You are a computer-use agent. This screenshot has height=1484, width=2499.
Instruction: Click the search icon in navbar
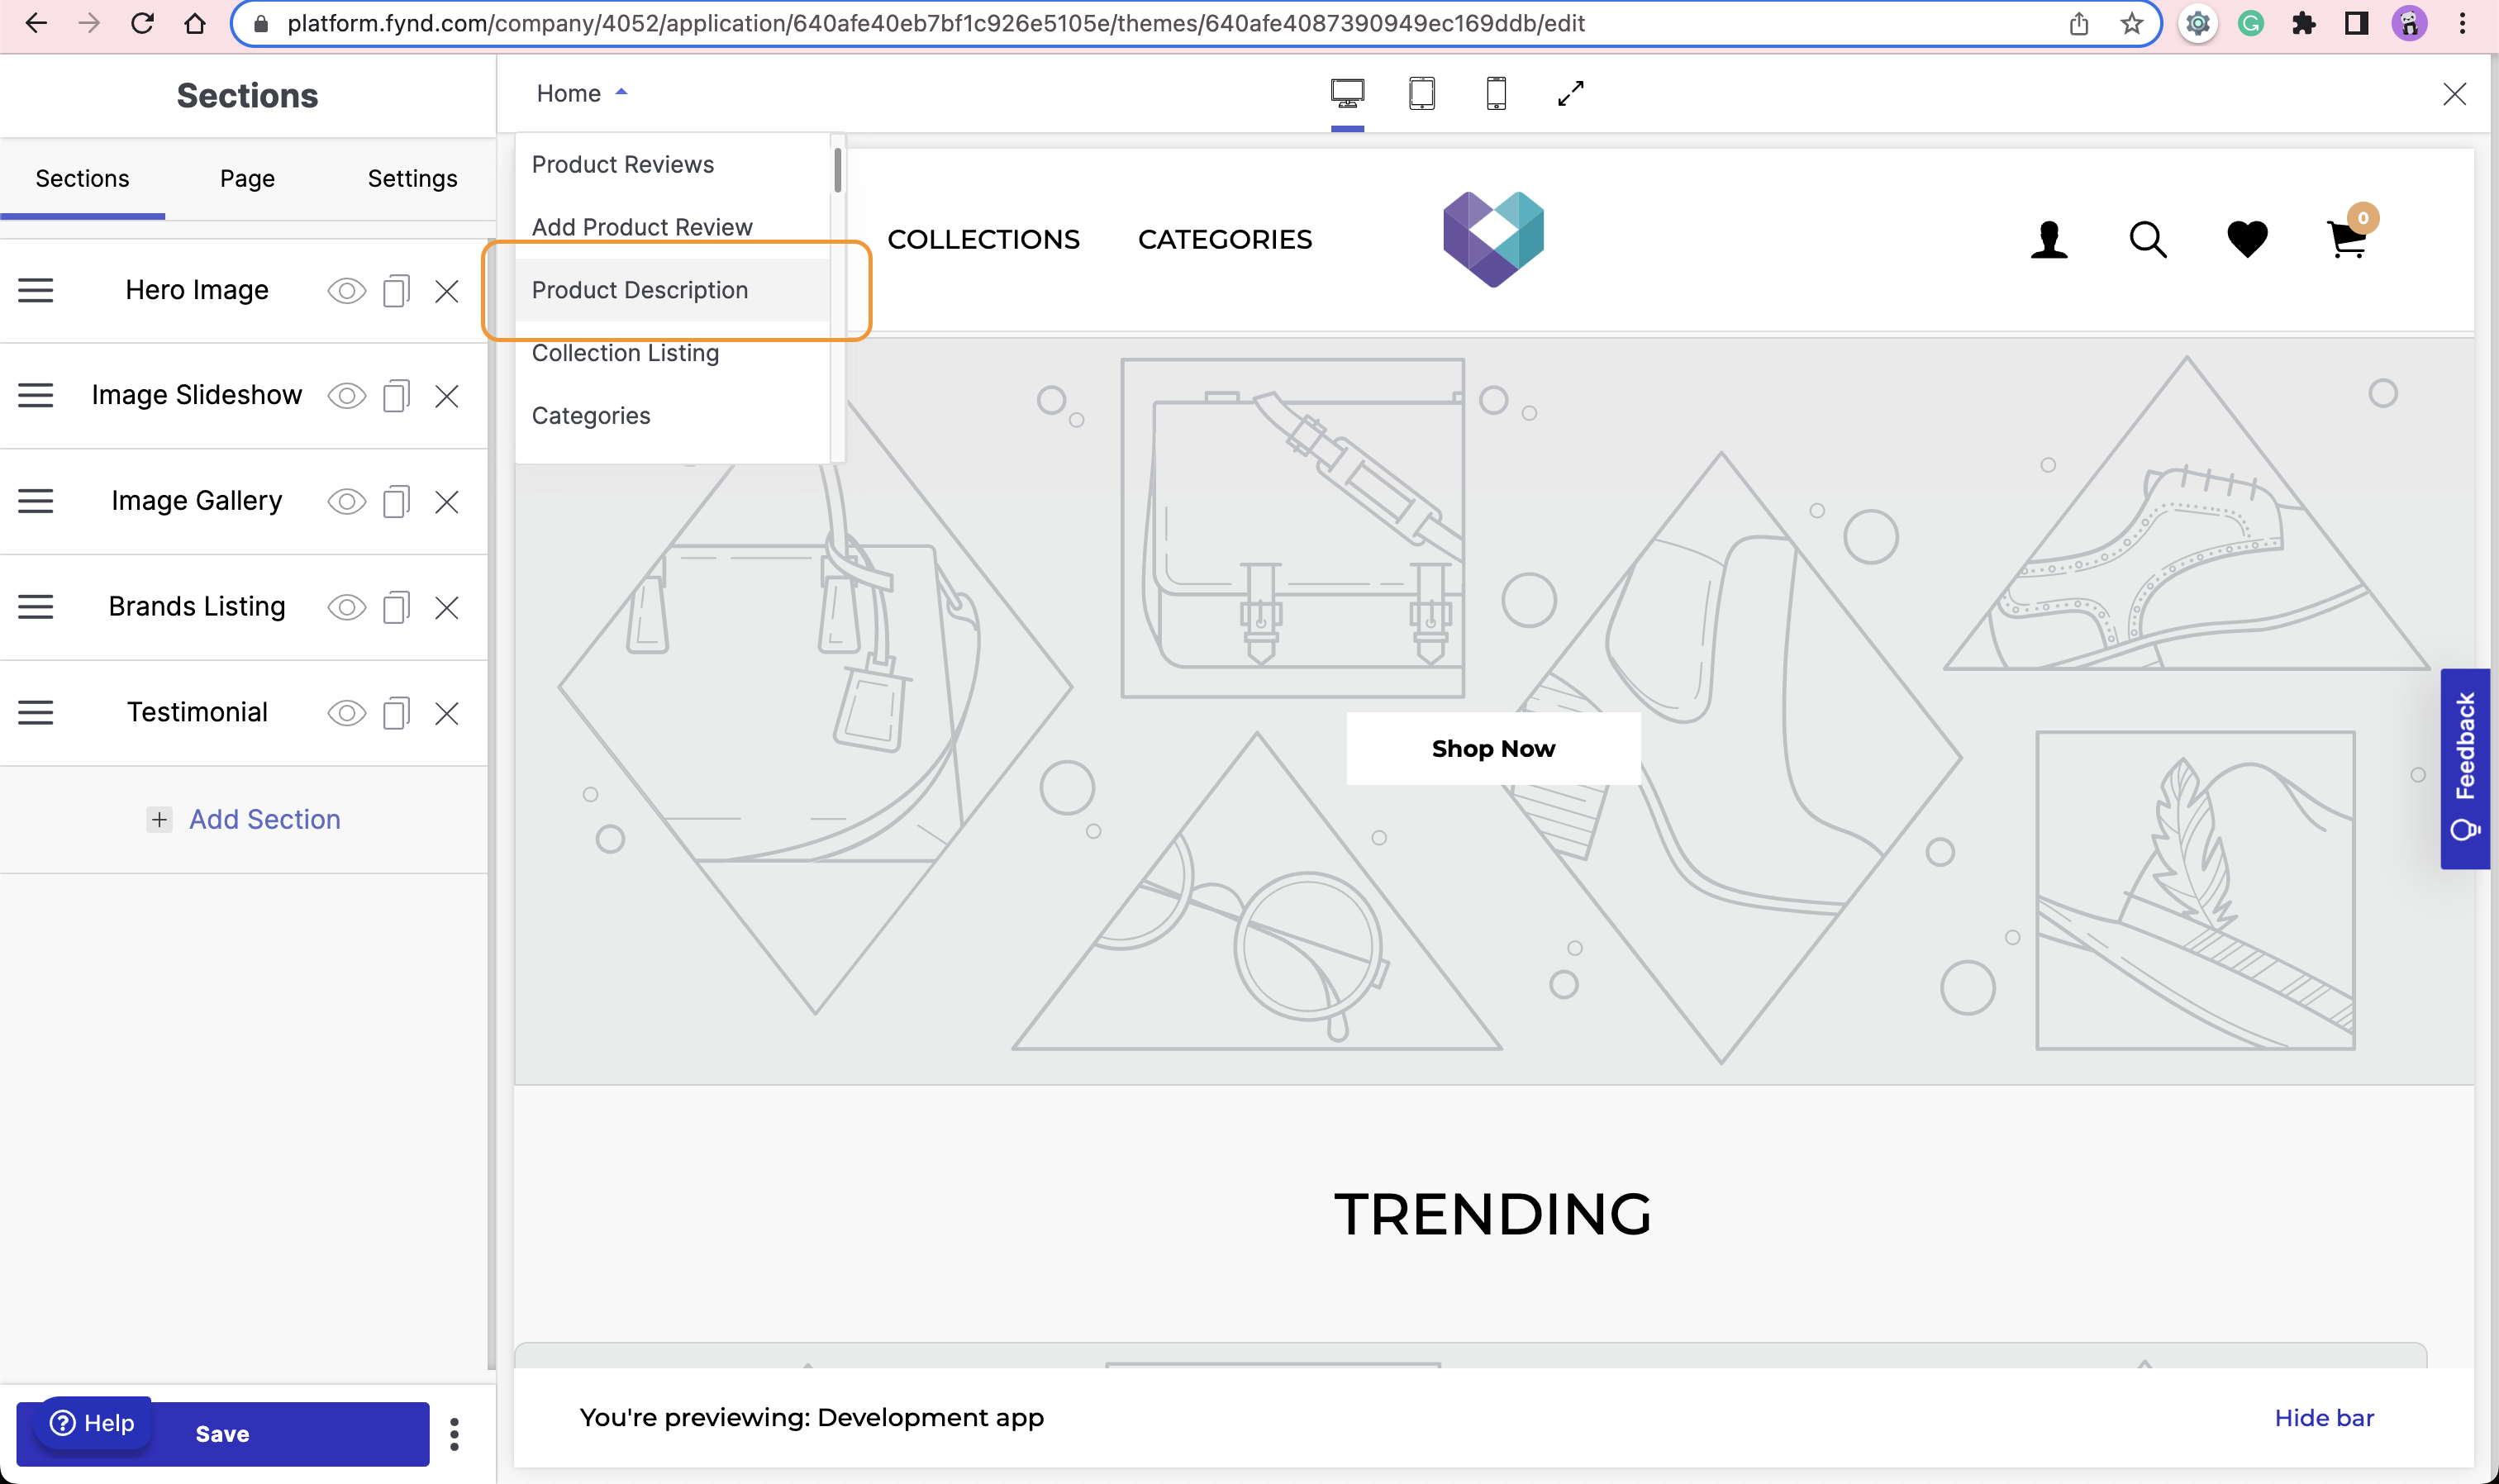tap(2148, 240)
